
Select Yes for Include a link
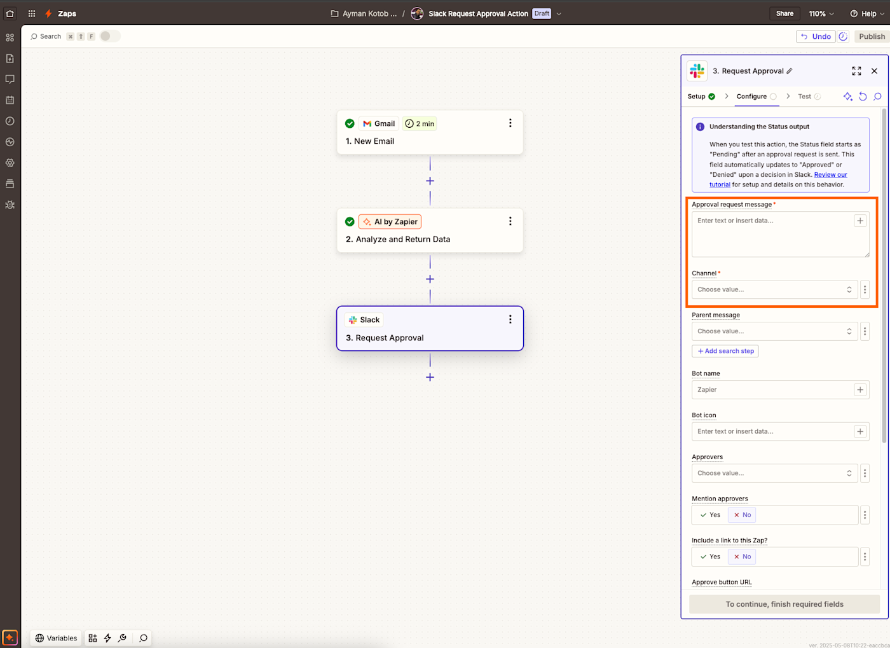click(x=710, y=556)
